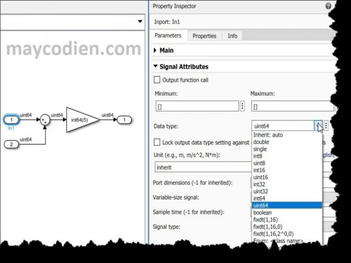Screen dimensions: 351x263
Task: Click the Property Inspector help icon
Action: (328, 6)
